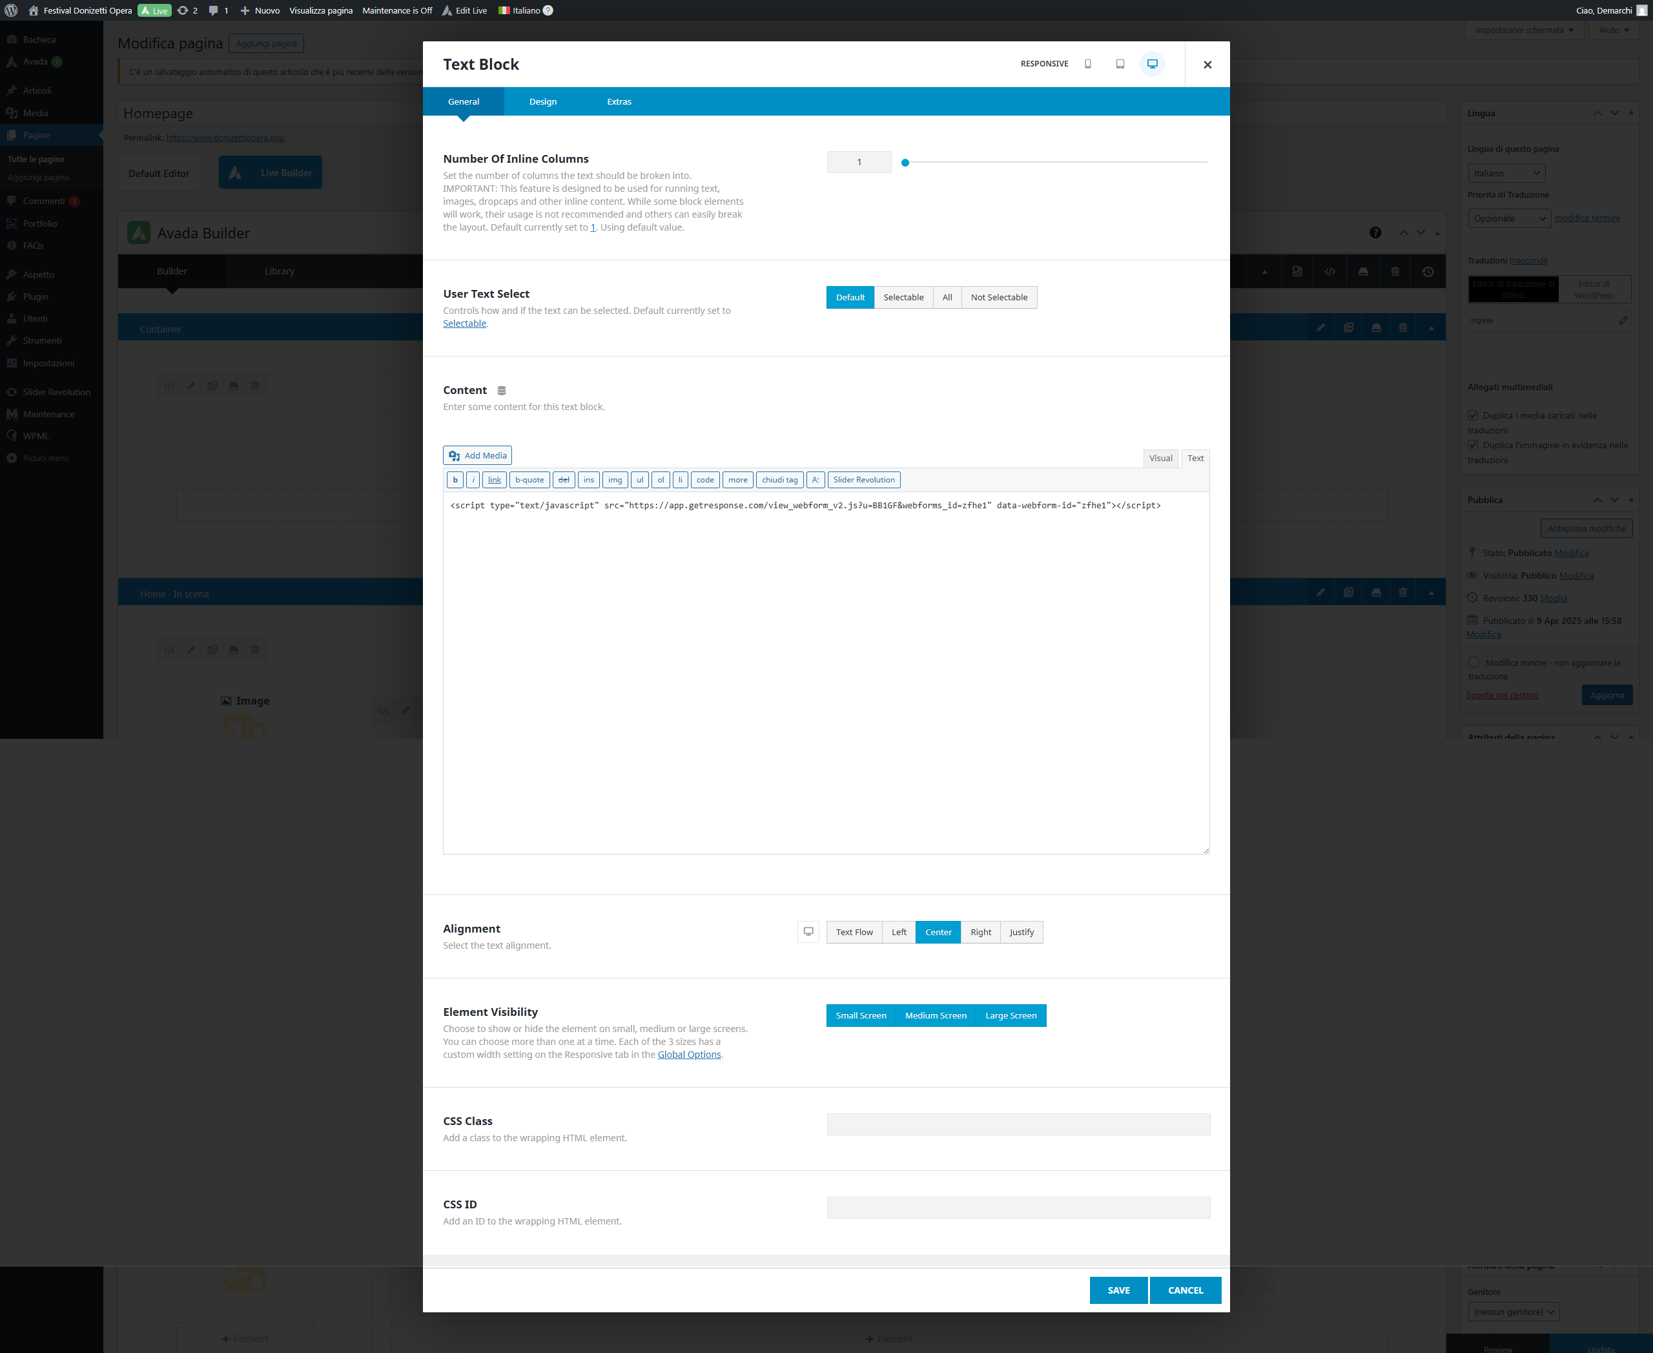Switch to tablet responsive view icon
This screenshot has height=1353, width=1653.
pos(1120,64)
